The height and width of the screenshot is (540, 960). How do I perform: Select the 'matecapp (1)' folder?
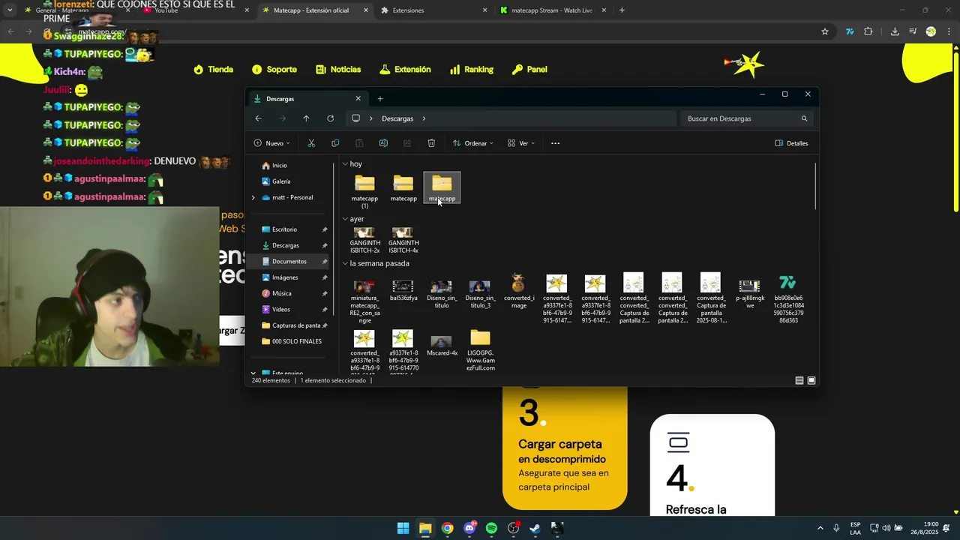point(364,191)
